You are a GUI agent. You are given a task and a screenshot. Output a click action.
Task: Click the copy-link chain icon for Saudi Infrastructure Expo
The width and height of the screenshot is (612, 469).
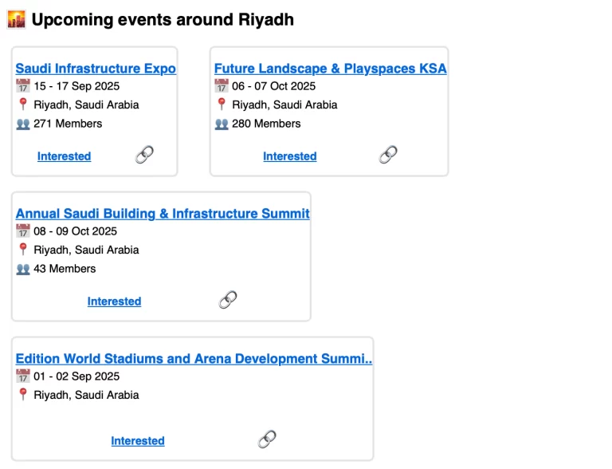pyautogui.click(x=144, y=156)
